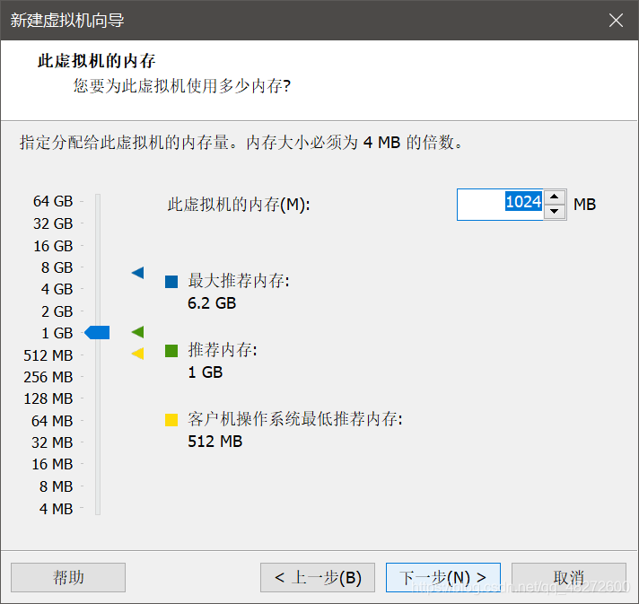This screenshot has height=604, width=639.
Task: Select the 128 MB scale label
Action: tap(48, 399)
